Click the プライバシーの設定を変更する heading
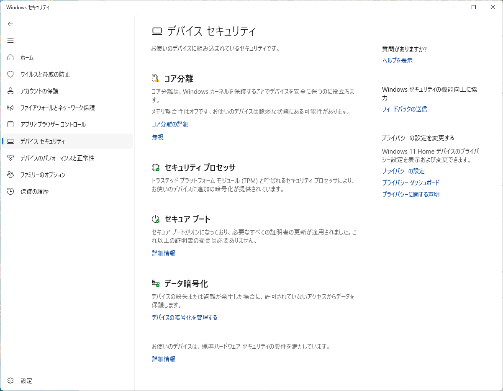The image size is (503, 391). 418,138
